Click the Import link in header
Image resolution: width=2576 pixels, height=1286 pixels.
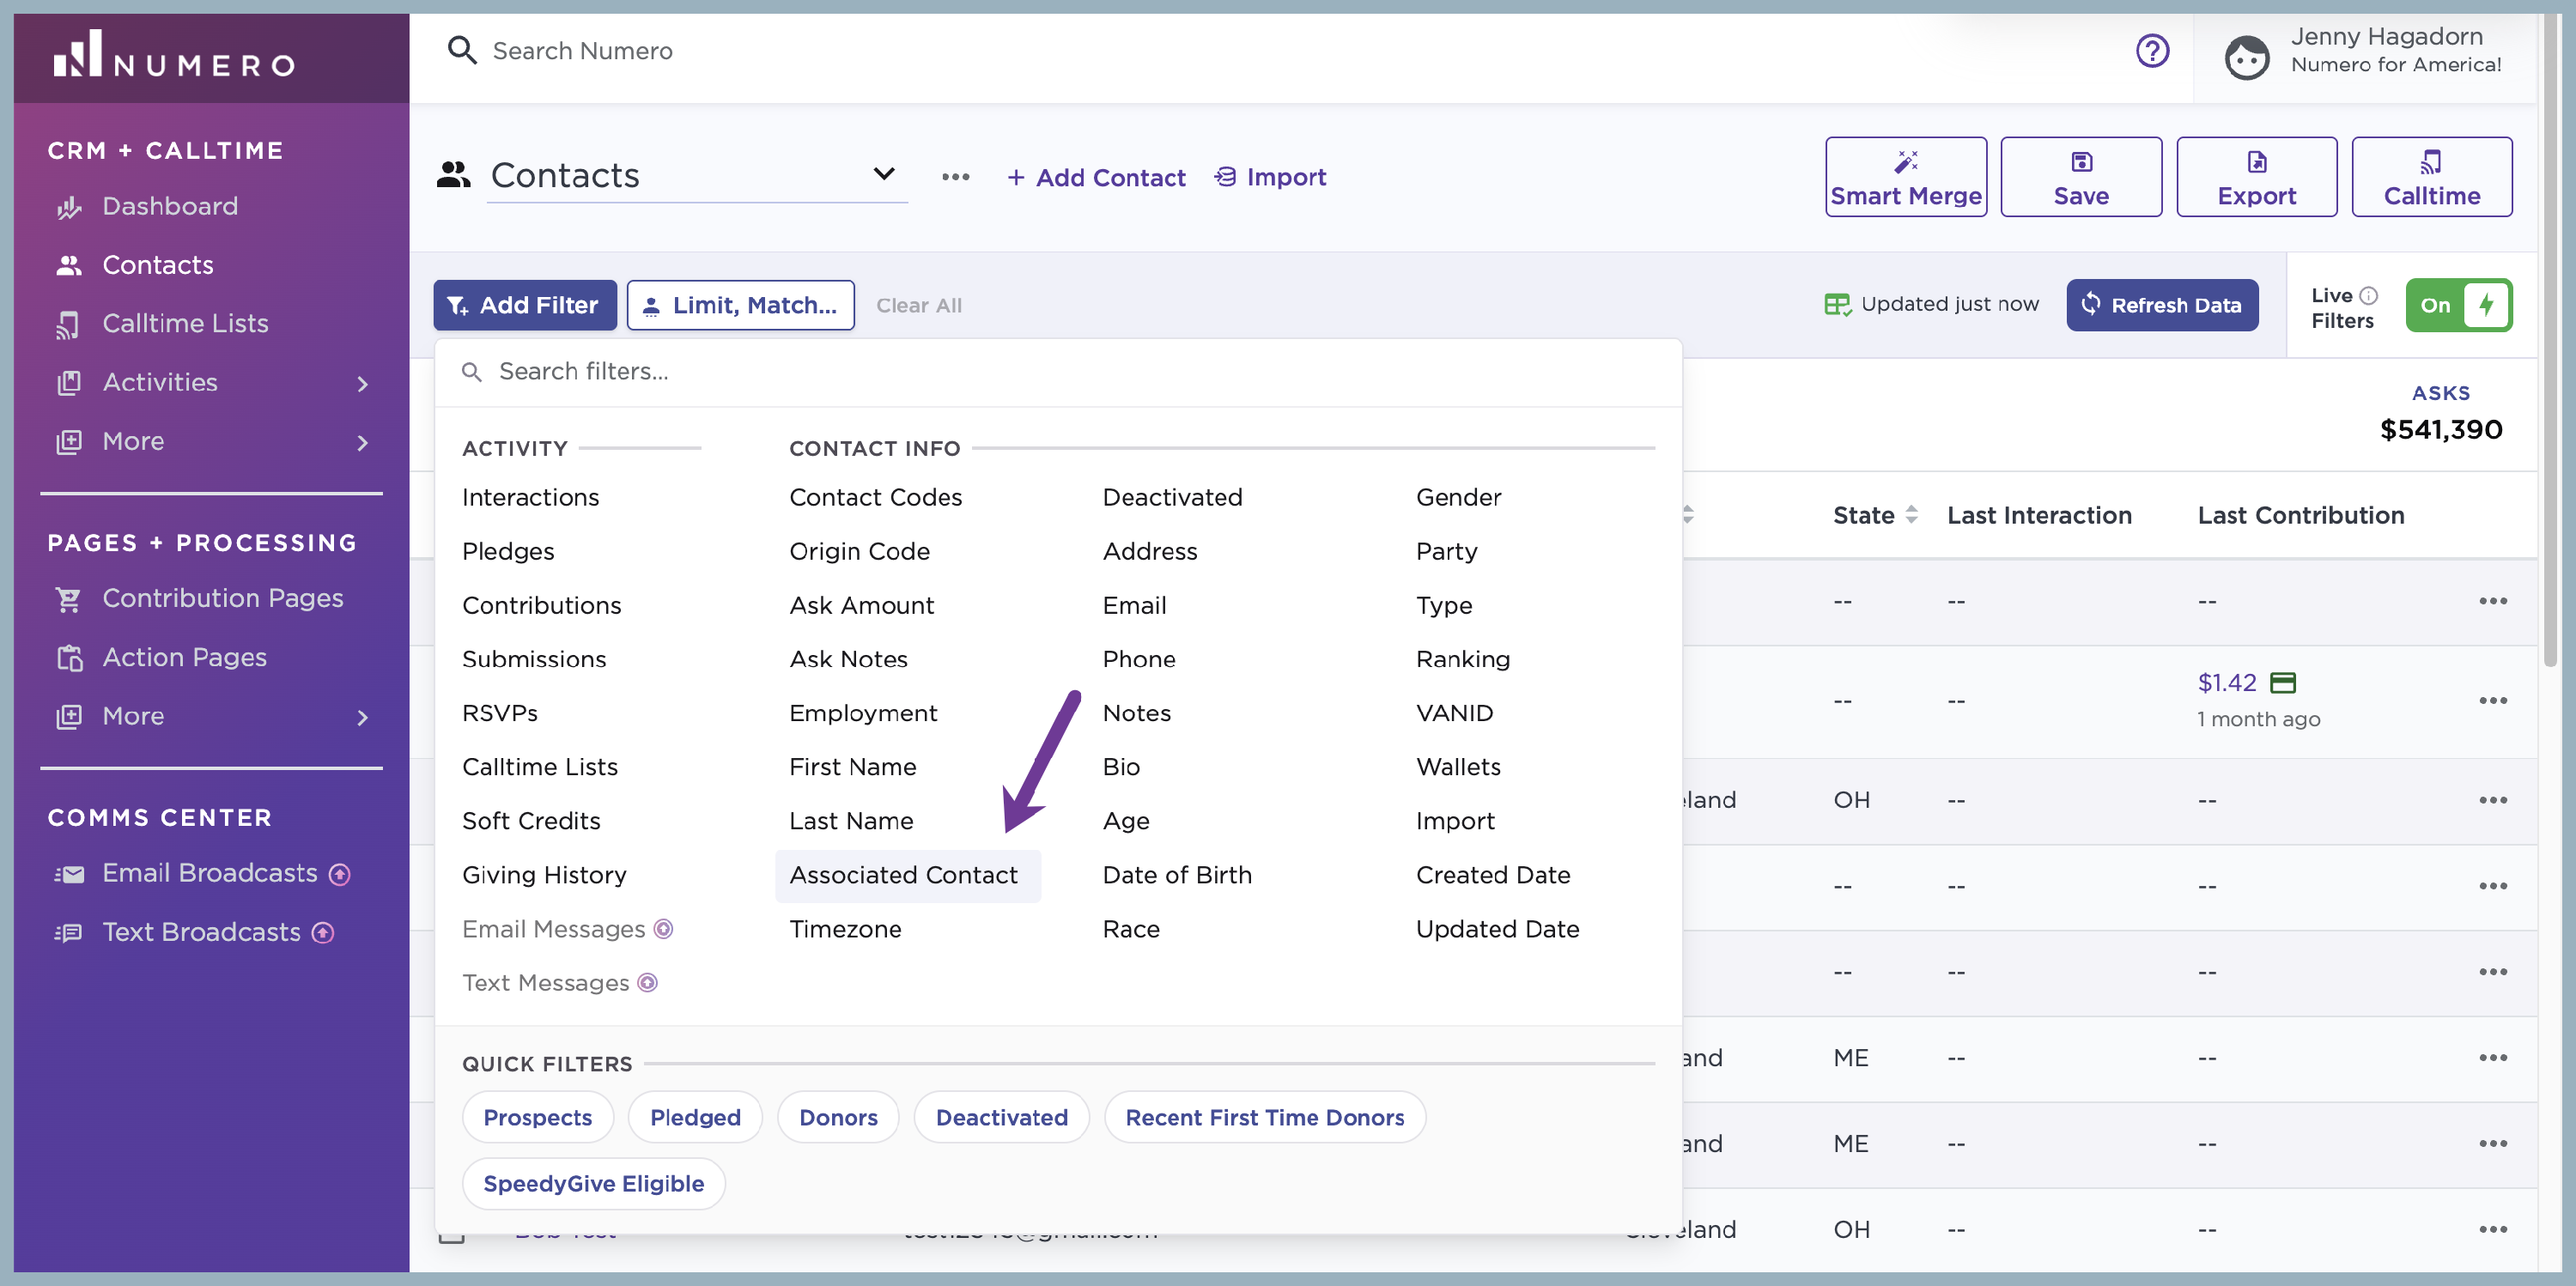[1270, 177]
